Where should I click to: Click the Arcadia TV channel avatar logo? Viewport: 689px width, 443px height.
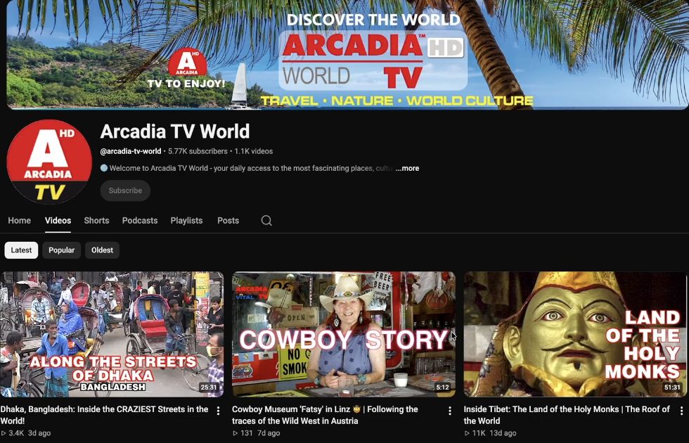pos(49,162)
